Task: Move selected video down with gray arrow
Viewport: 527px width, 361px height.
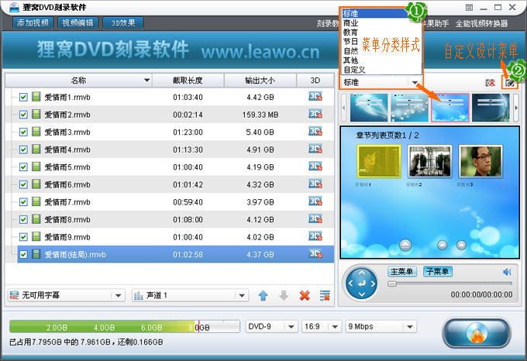Action: (284, 295)
